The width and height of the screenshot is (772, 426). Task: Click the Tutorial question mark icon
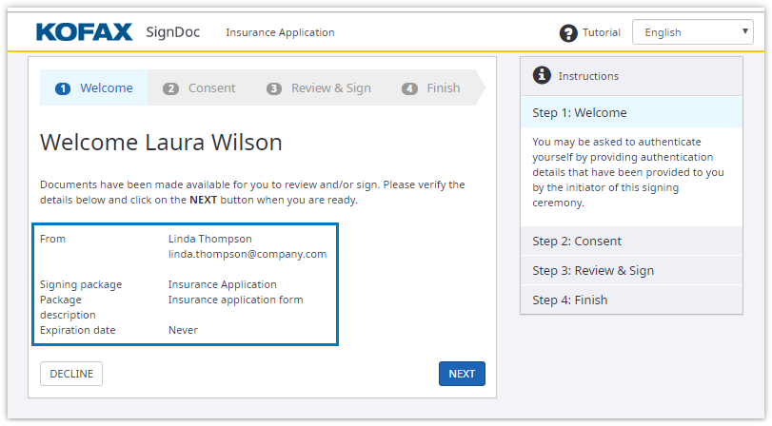pos(568,33)
